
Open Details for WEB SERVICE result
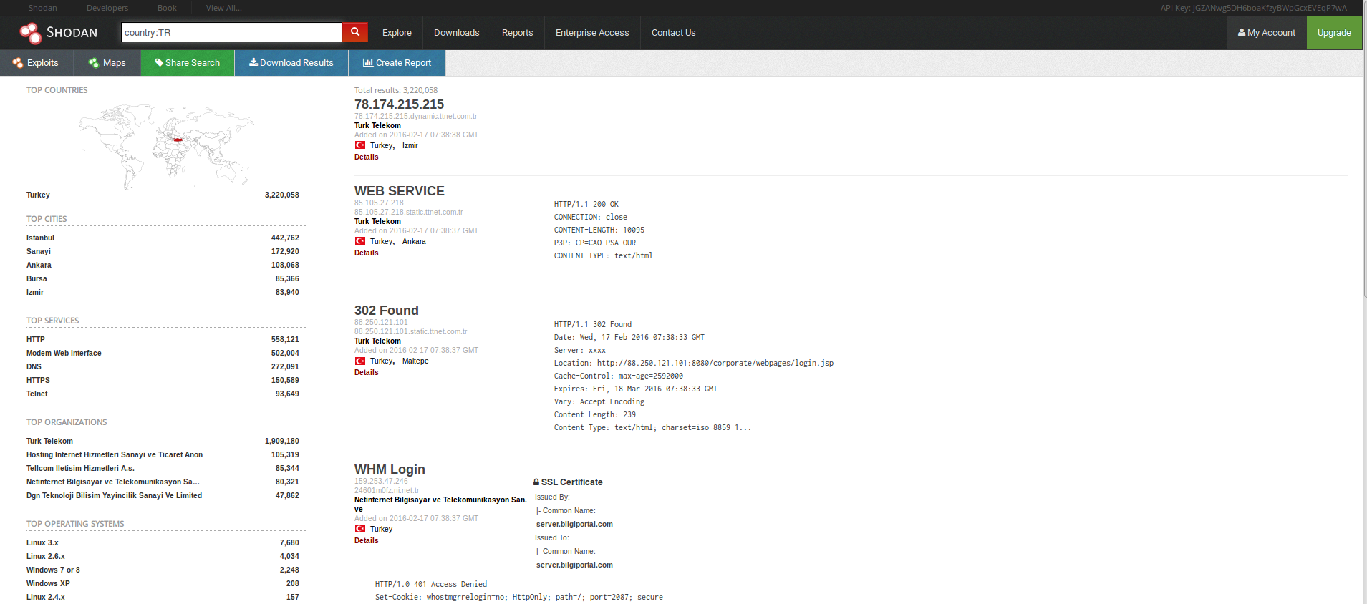coord(367,253)
